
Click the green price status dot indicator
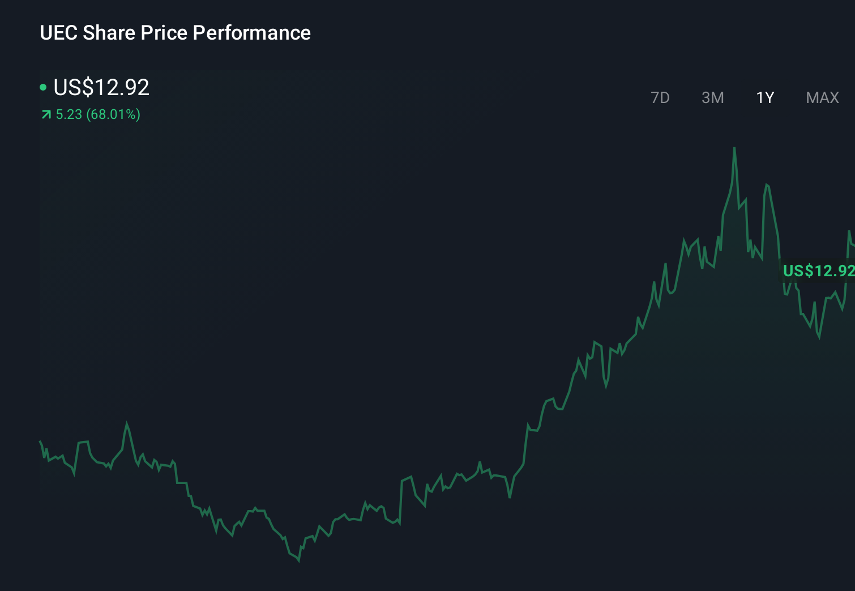(43, 87)
